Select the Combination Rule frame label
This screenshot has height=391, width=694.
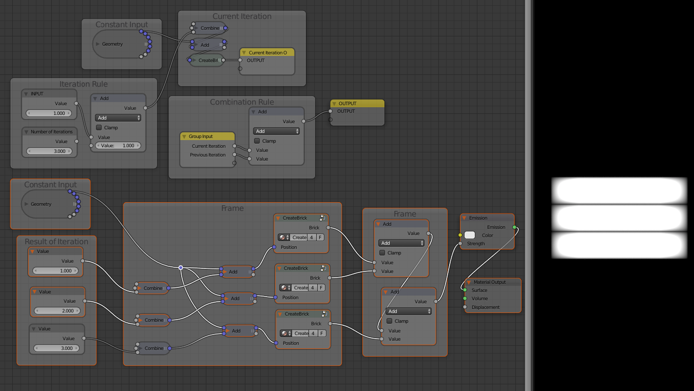pos(242,102)
